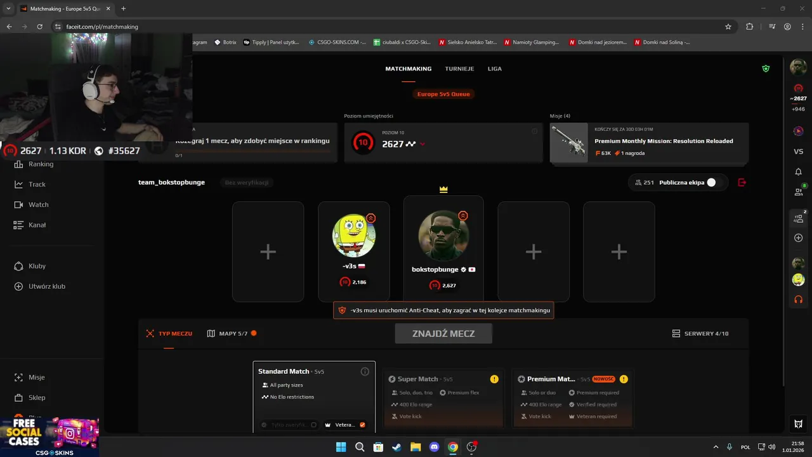Open notifications bell in right rail
Screen dimensions: 812x457
pyautogui.click(x=798, y=172)
